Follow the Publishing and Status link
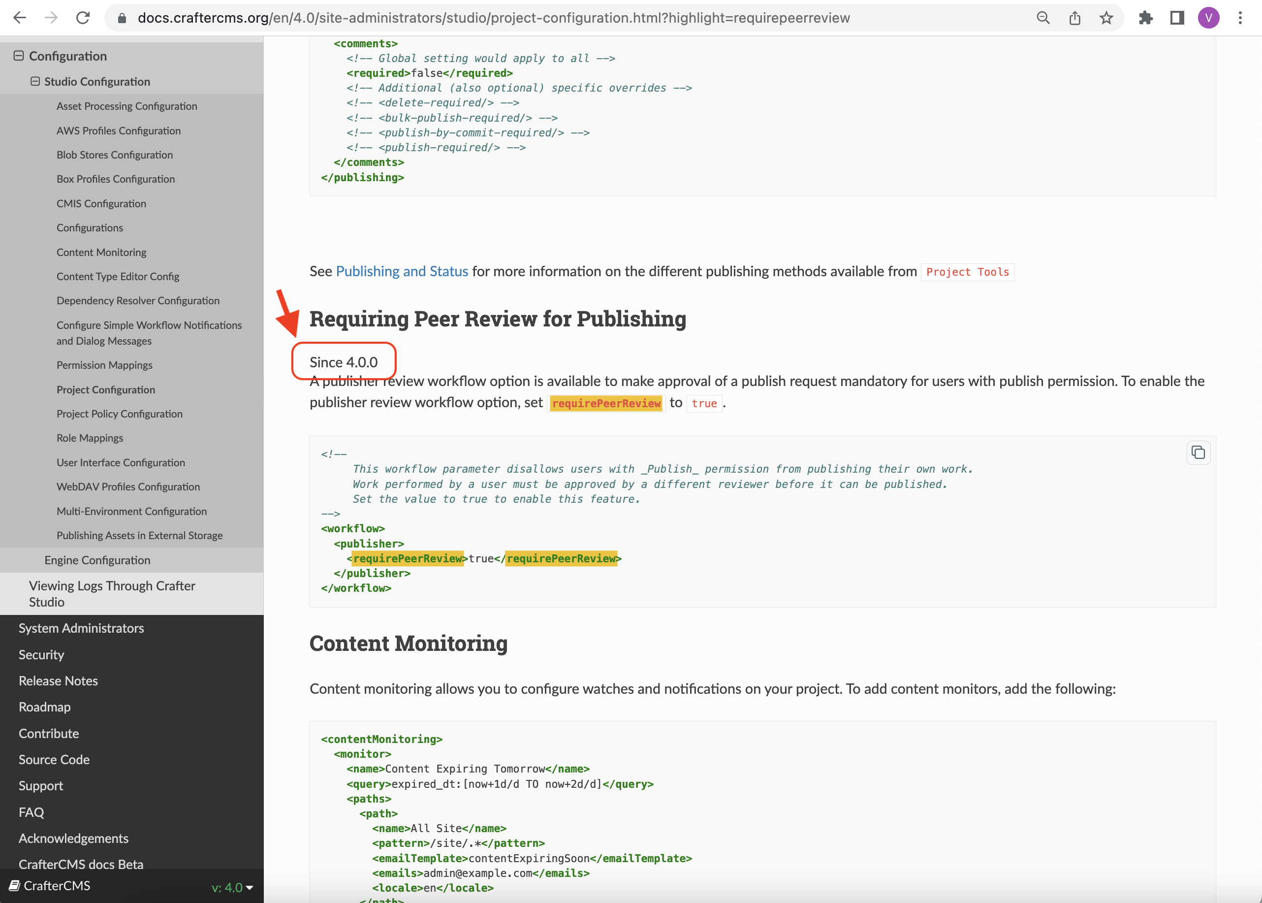This screenshot has height=903, width=1262. pos(402,271)
